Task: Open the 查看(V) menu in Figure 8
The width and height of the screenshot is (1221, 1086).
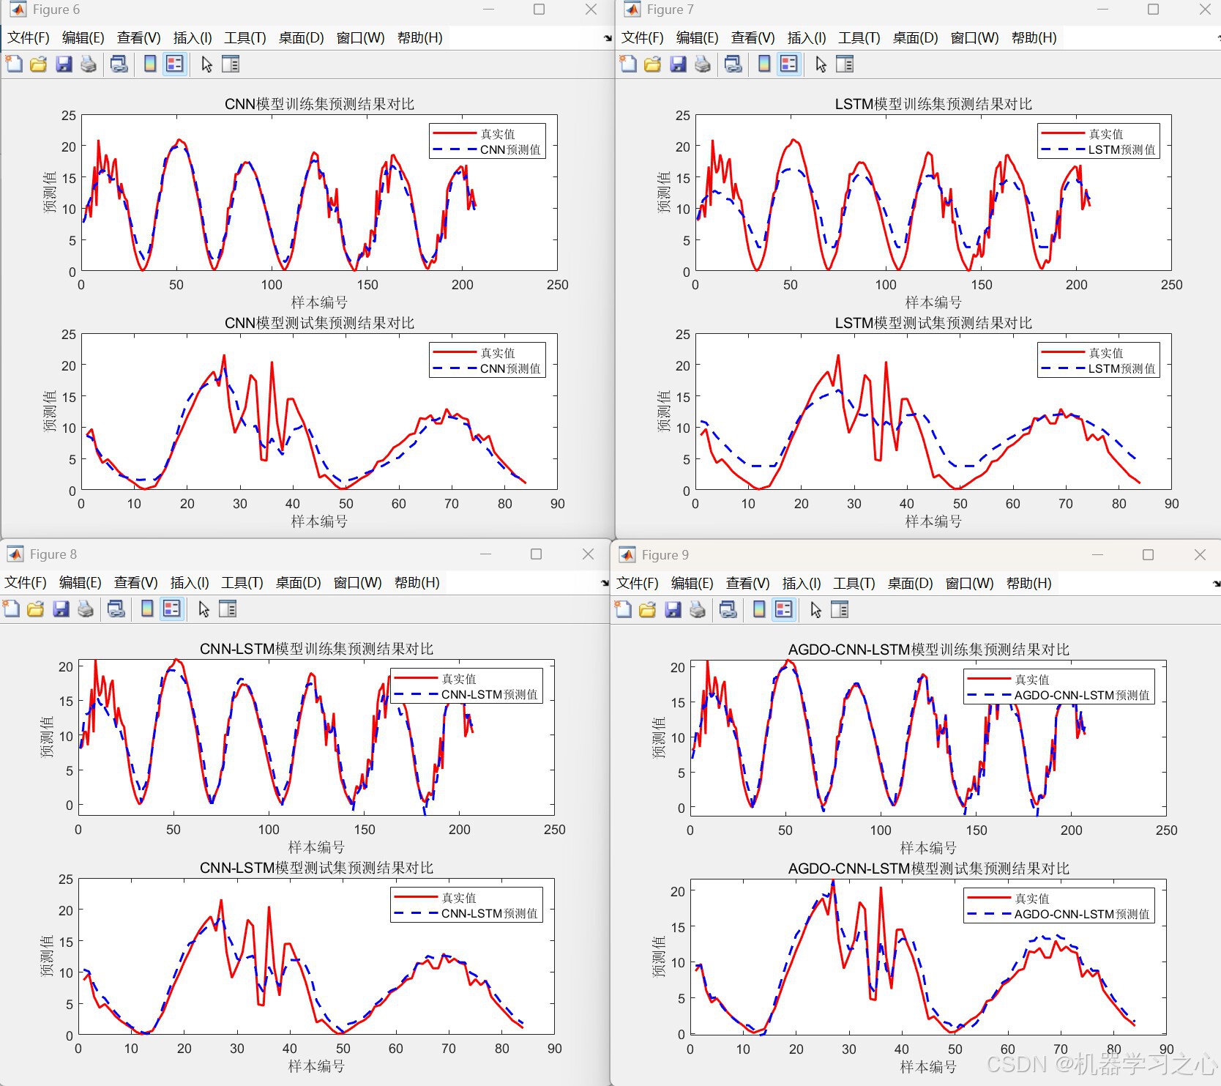Action: point(136,583)
